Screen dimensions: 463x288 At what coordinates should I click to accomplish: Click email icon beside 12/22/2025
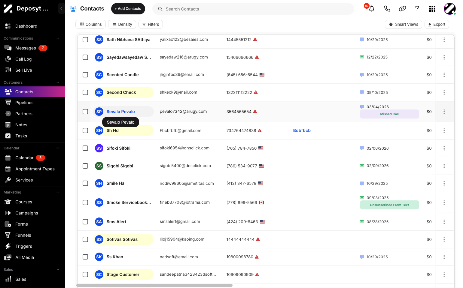click(362, 57)
